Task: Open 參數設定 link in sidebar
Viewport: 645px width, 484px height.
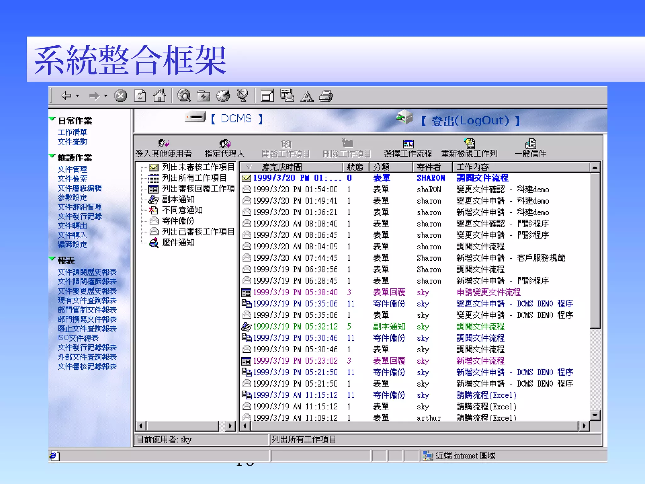Action: 72,198
